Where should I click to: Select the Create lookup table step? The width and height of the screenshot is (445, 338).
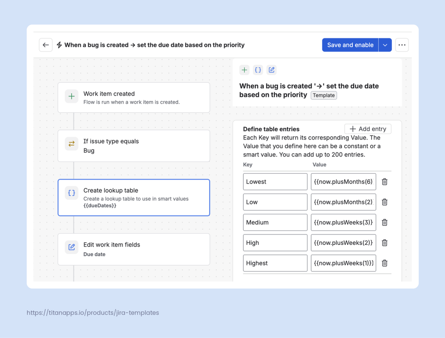134,197
